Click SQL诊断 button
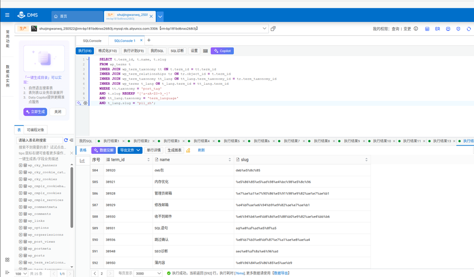This screenshot has width=474, height=277. 177,51
